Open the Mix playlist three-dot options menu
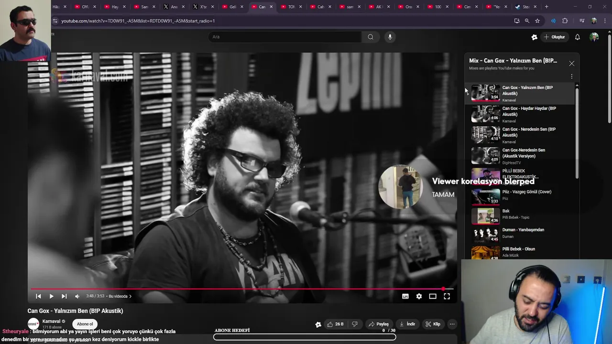The height and width of the screenshot is (344, 612). [x=571, y=76]
